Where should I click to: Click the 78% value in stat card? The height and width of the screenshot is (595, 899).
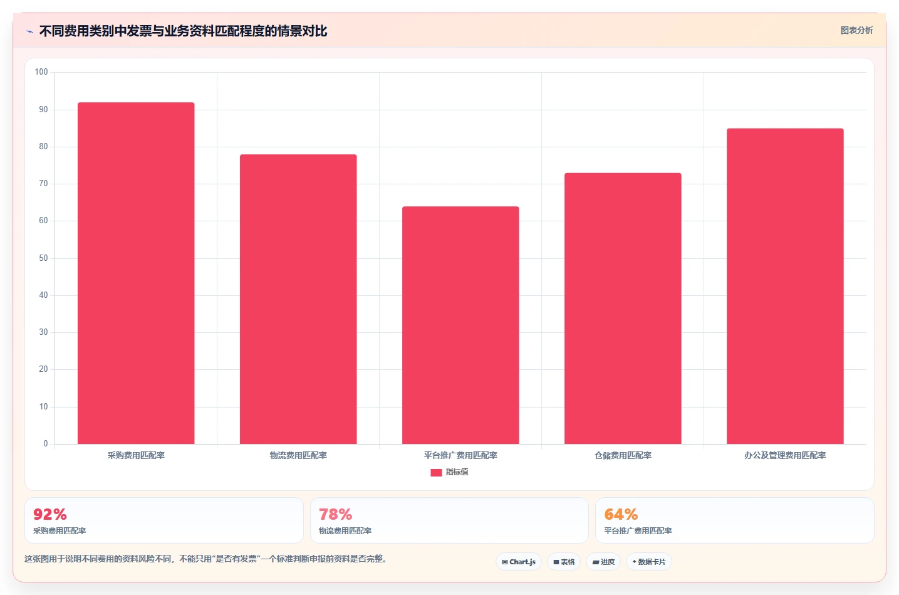coord(336,514)
